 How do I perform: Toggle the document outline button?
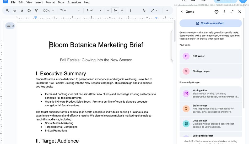pyautogui.click(x=10, y=26)
